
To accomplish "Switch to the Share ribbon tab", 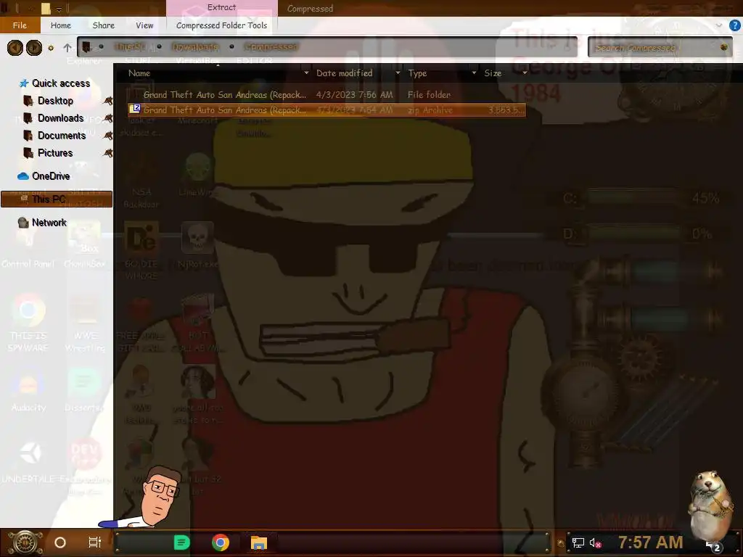I will point(103,25).
